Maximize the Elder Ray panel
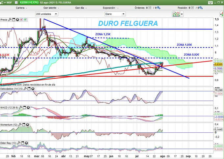 click(23, 143)
